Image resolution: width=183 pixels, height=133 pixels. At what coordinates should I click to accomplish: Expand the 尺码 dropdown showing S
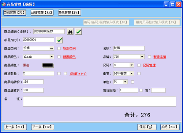[x=131, y=65]
